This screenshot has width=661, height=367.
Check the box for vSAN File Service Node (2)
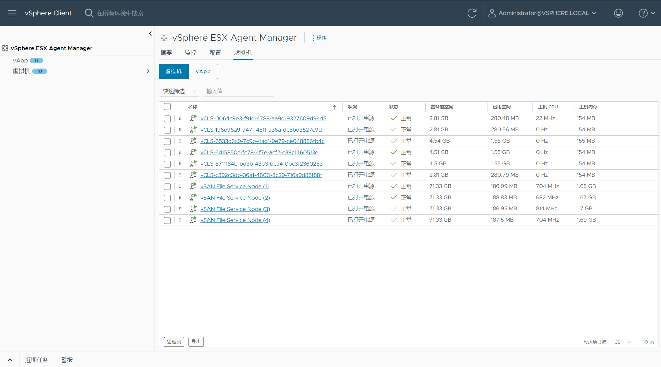[x=167, y=198]
